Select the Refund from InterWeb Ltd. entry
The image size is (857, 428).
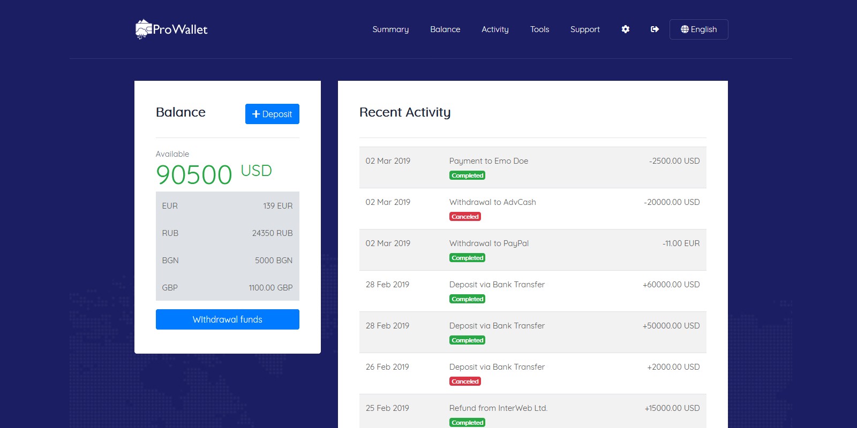pyautogui.click(x=498, y=408)
